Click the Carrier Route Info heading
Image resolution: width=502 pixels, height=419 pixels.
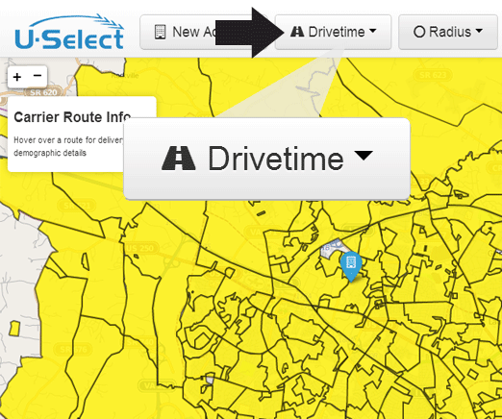(72, 117)
